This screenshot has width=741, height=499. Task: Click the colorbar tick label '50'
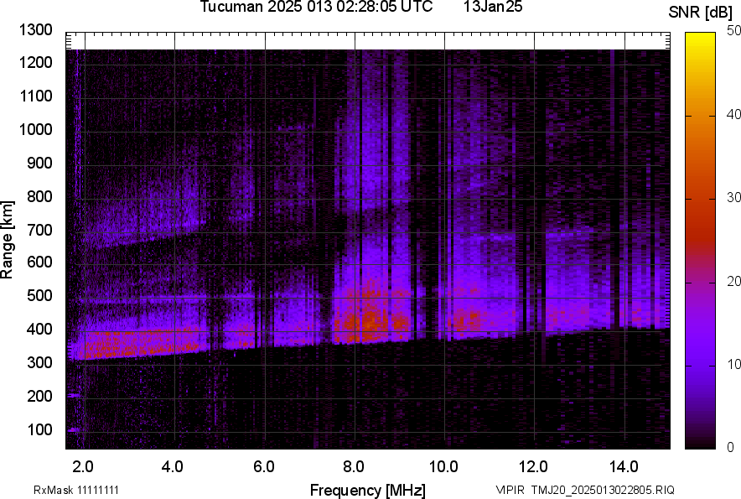734,31
